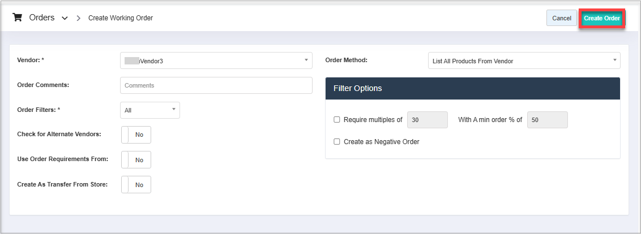The image size is (641, 234).
Task: Open the Vendor dropdown
Action: [216, 60]
